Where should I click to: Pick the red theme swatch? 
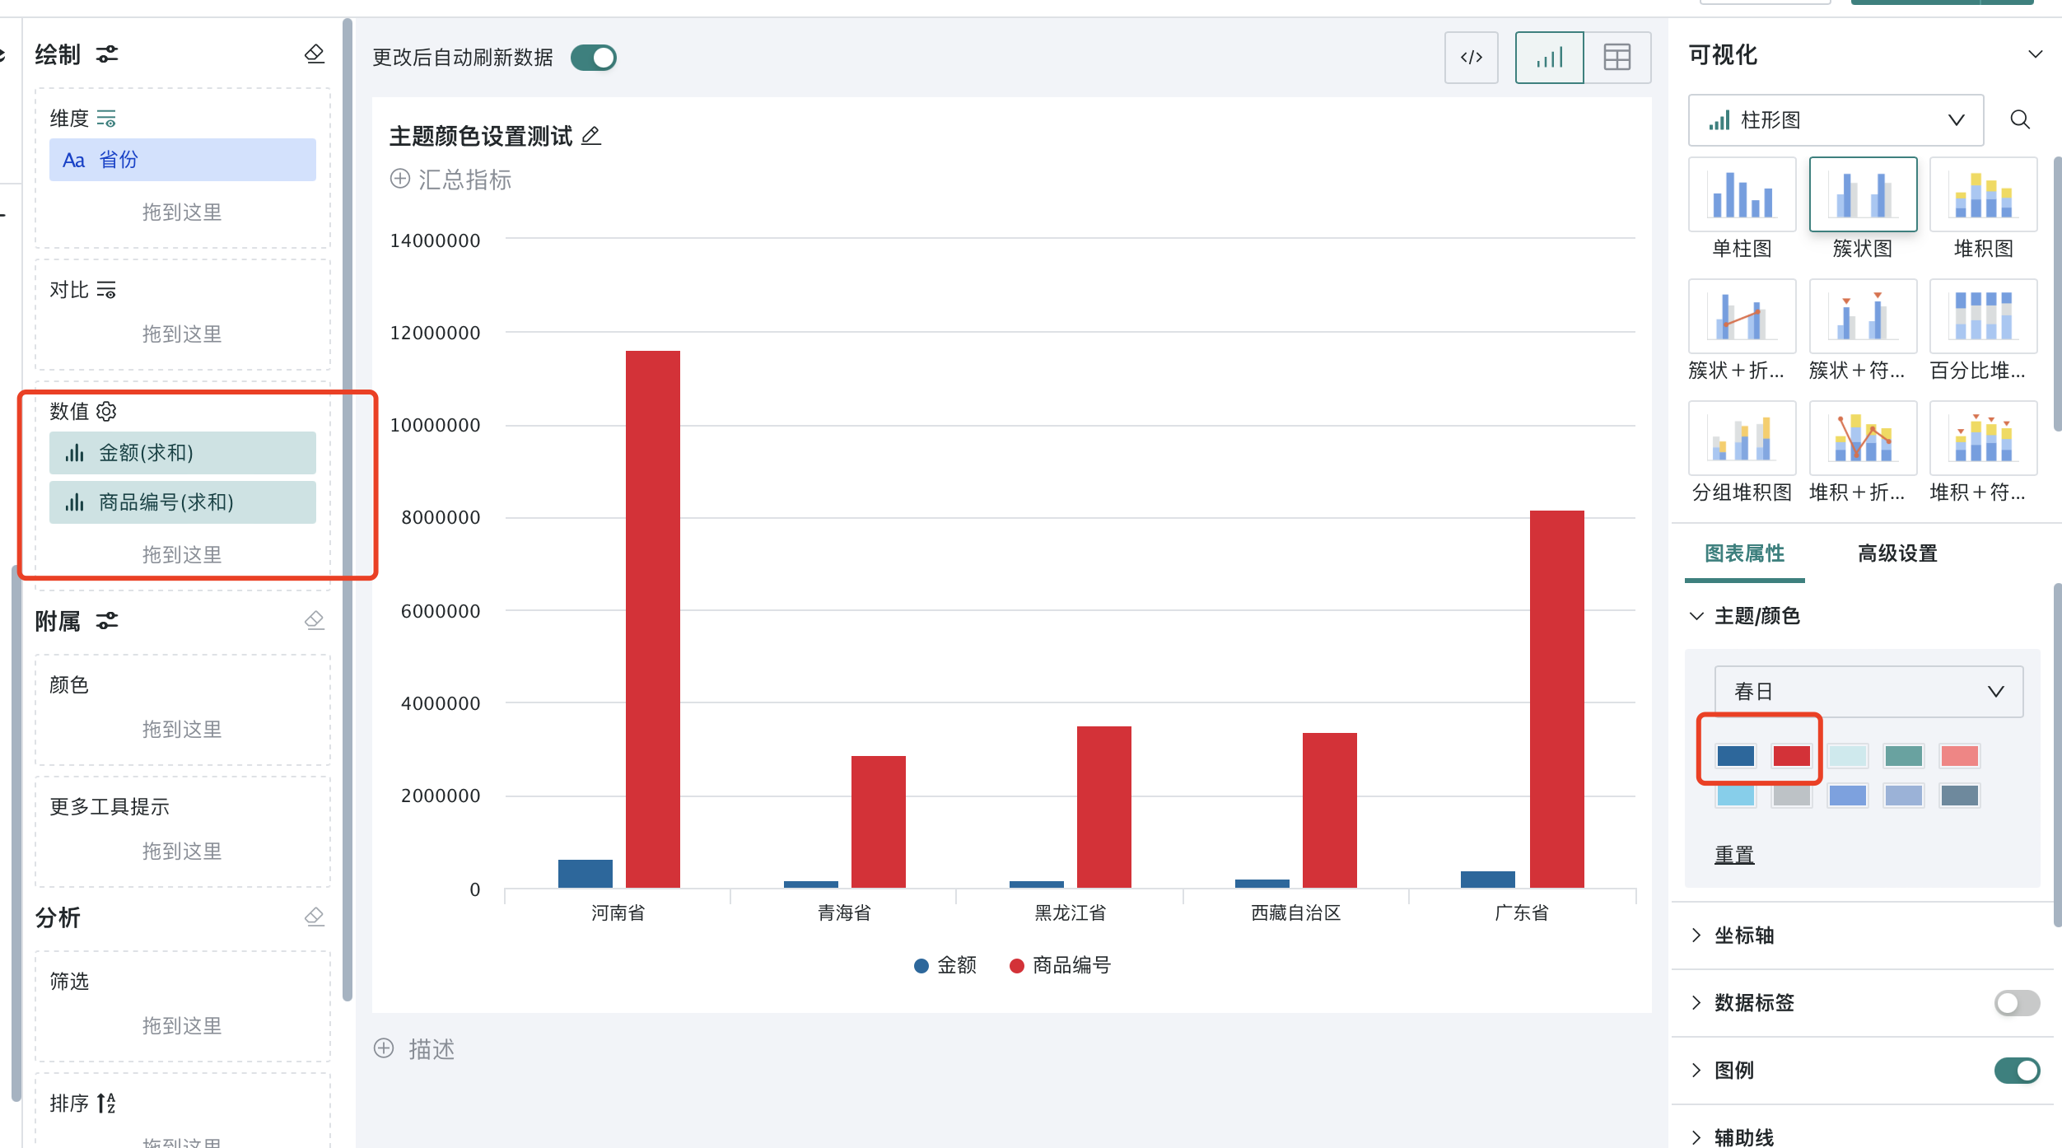pyautogui.click(x=1792, y=756)
